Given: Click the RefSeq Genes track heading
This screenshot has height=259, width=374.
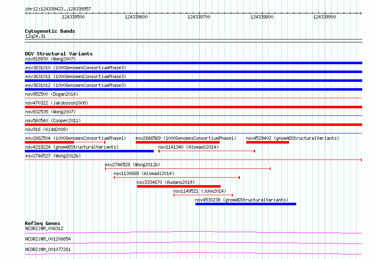Looking at the screenshot, I should (x=43, y=223).
